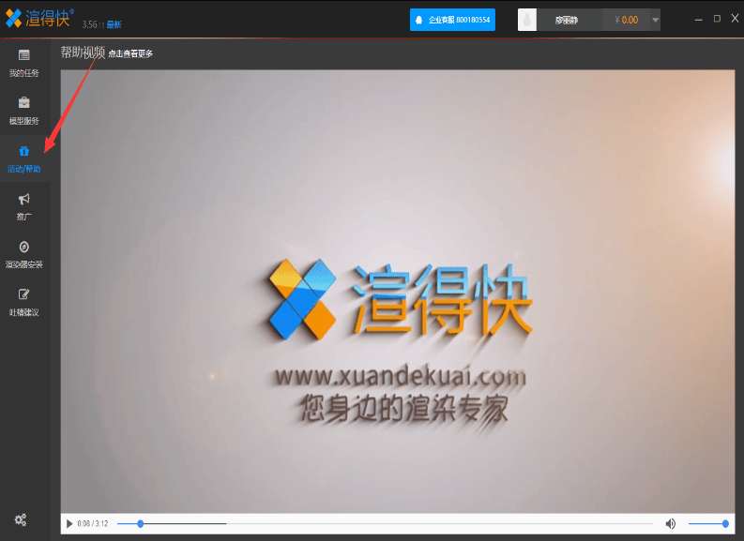The height and width of the screenshot is (541, 744).
Task: Seek using the video progress slider
Action: click(x=385, y=523)
